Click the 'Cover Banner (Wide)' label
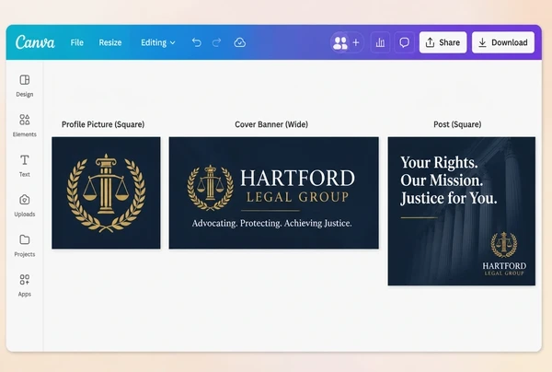This screenshot has height=372, width=552. [271, 124]
